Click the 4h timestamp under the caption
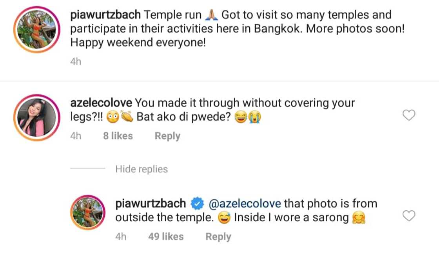Image resolution: width=439 pixels, height=255 pixels. [76, 61]
